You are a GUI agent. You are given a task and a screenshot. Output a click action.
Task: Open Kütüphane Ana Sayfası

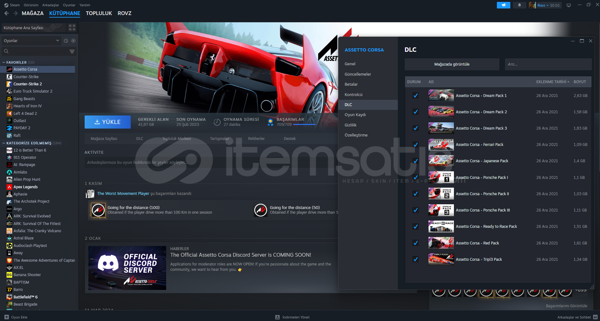click(34, 28)
